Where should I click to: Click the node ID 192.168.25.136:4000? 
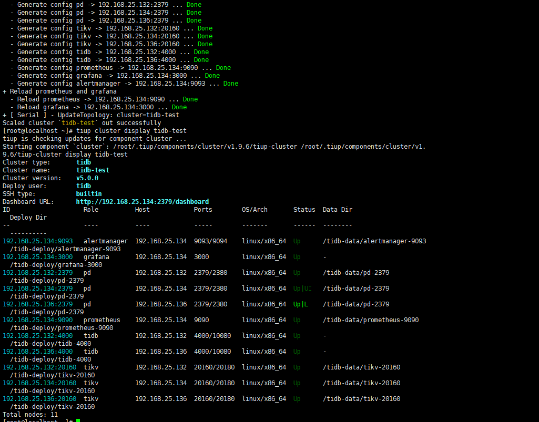(38, 352)
